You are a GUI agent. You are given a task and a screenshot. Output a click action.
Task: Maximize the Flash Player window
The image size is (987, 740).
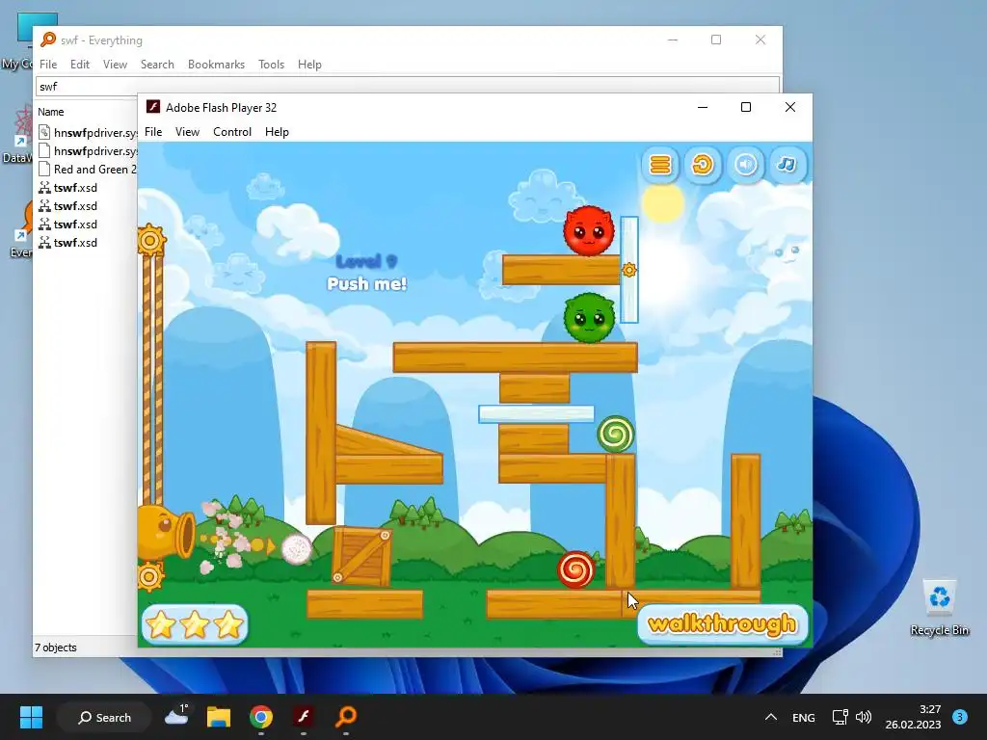click(x=746, y=107)
